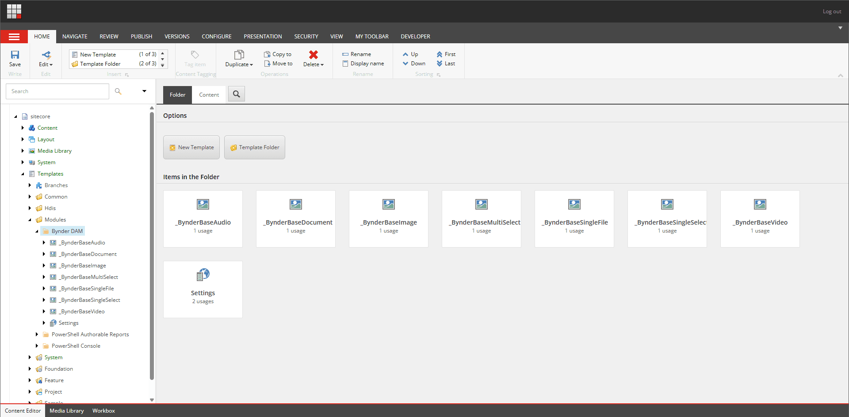Select _BynderBaseSingleSelect in the tree
Image resolution: width=849 pixels, height=417 pixels.
point(90,300)
